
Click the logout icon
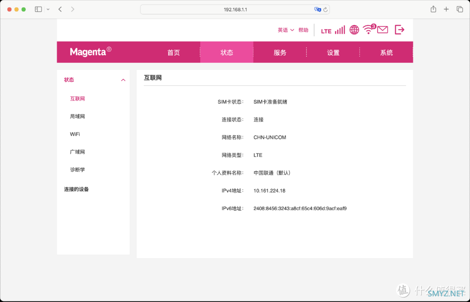click(x=399, y=30)
